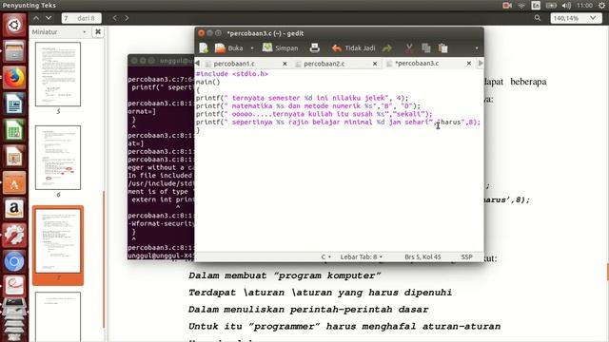Open the battery indicator menu

[551, 6]
